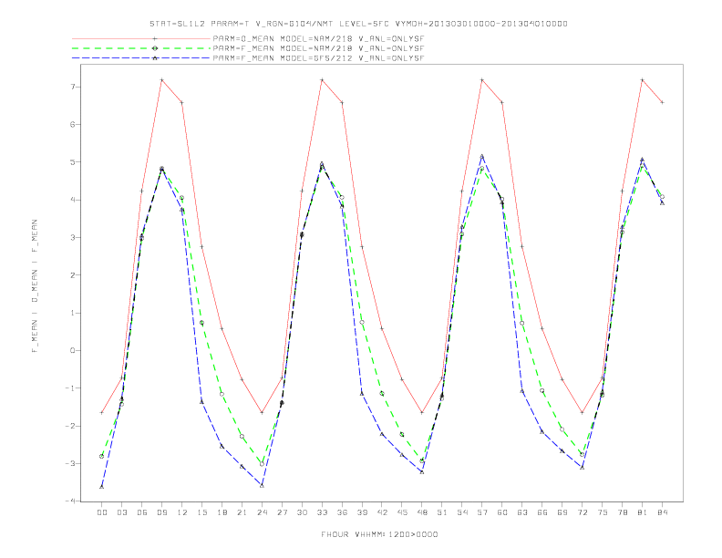Click x-axis tick label 30
Screen dimensions: 722x558
(x=302, y=512)
